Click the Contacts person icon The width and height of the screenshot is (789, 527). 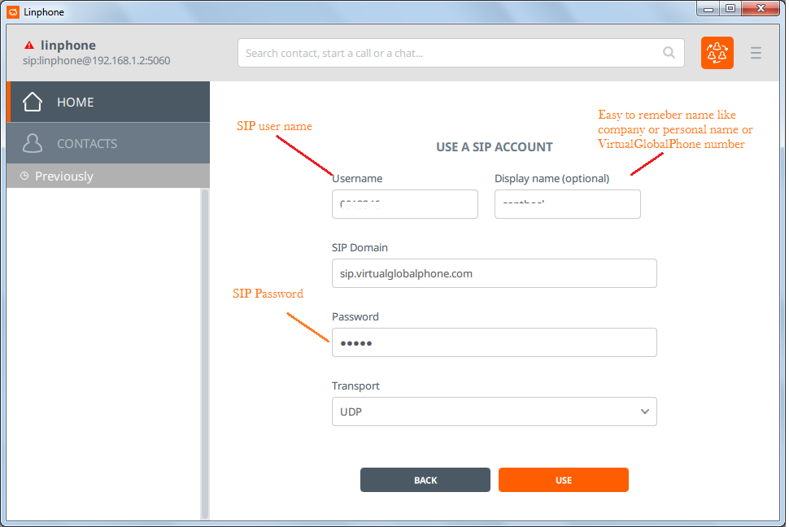pyautogui.click(x=33, y=143)
